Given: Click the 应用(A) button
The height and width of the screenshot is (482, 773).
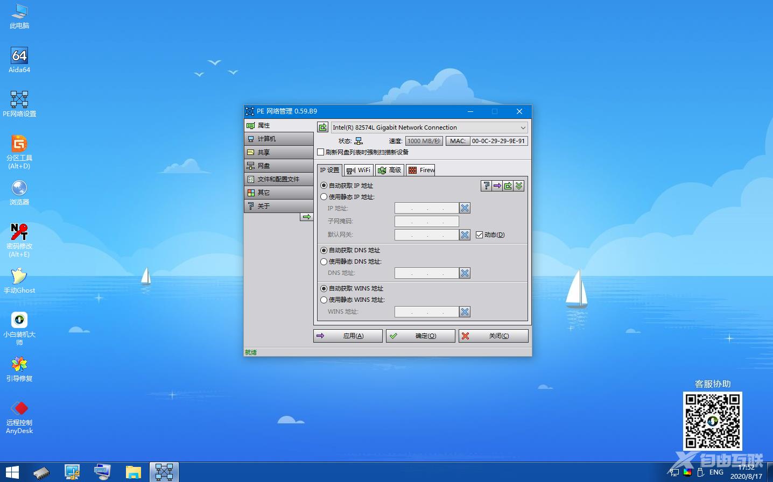Looking at the screenshot, I should coord(348,336).
